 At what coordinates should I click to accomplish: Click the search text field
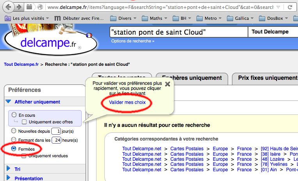coord(178,32)
